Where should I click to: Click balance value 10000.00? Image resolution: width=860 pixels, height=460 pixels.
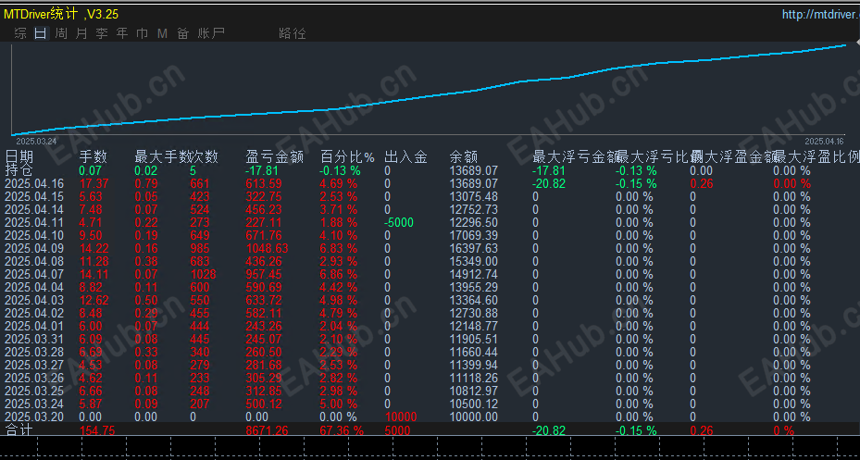(x=473, y=417)
